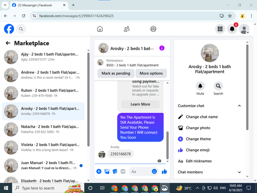Click the Facebook search magnifier icon
This screenshot has height=193, width=257.
21,29
